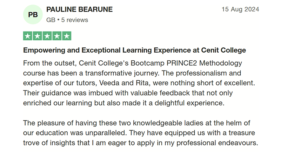
Task: Click the word Bootcamp in first paragraph
Action: pyautogui.click(x=147, y=63)
